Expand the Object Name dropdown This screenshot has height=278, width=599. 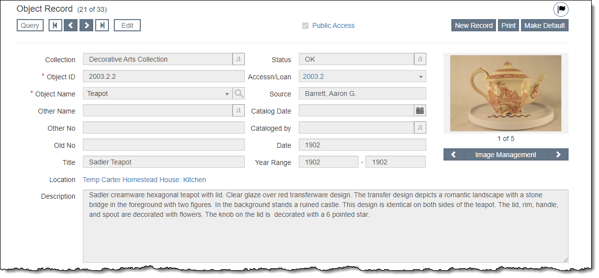pyautogui.click(x=227, y=94)
